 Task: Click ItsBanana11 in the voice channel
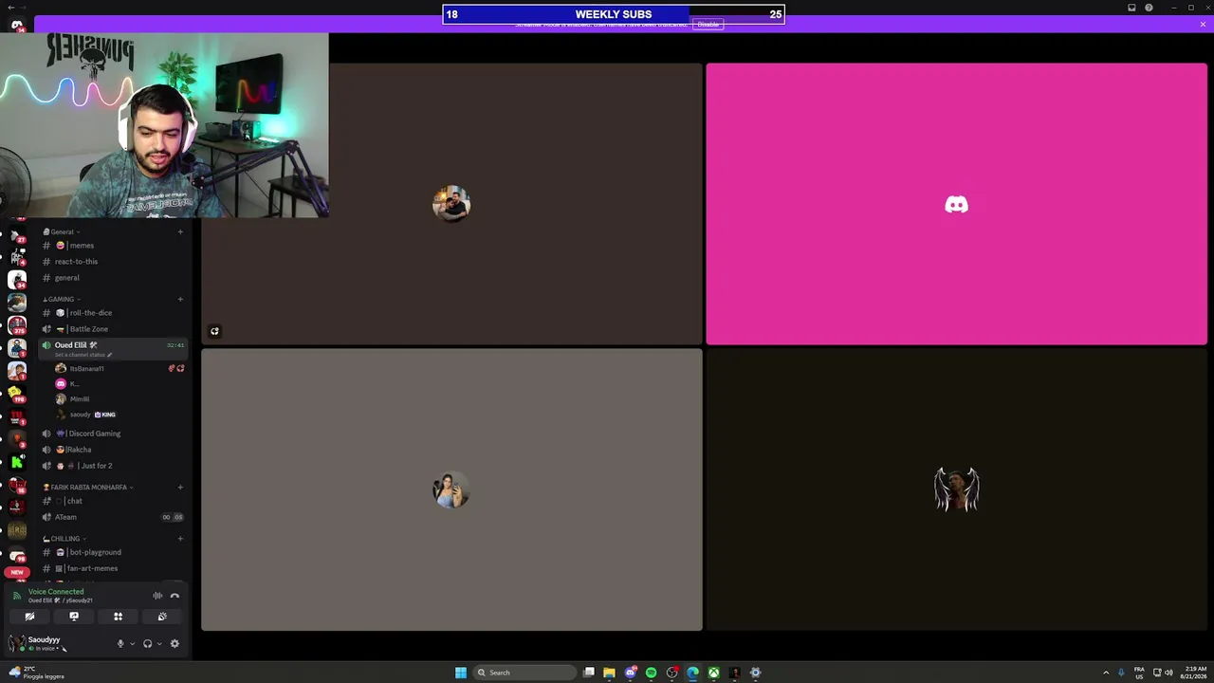[x=120, y=368]
